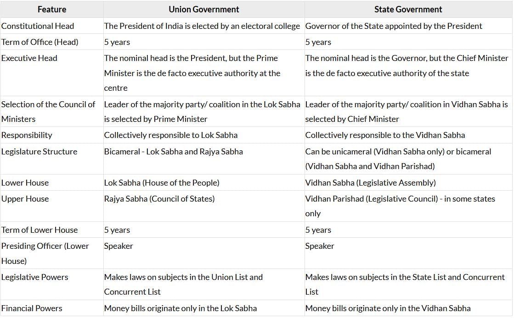Select the "Executive Head" row label

29,58
